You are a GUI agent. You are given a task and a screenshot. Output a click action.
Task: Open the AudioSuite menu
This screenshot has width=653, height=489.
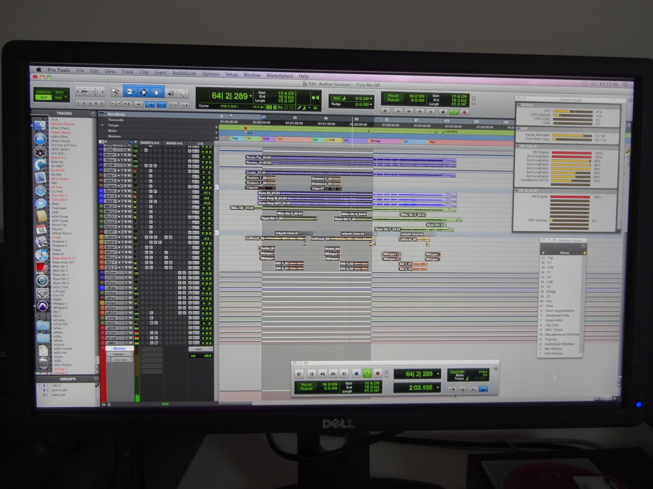coord(184,73)
